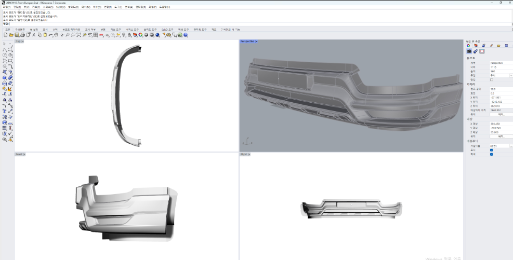This screenshot has height=260, width=513.
Task: Select the SubD 도구 toolbar tab
Action: [167, 30]
